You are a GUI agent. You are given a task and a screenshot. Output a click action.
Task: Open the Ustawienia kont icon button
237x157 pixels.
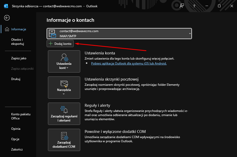(64, 58)
